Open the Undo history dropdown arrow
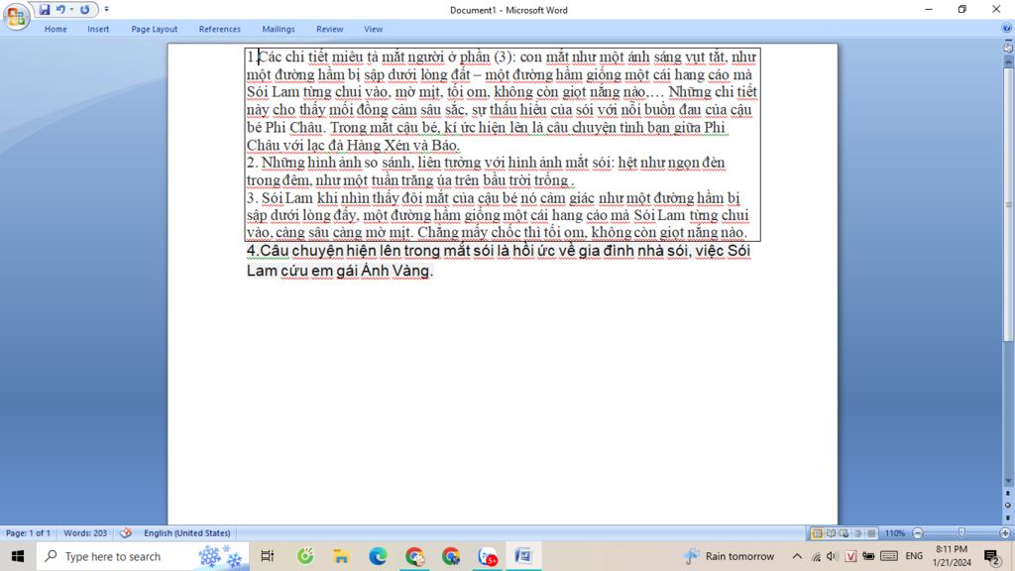This screenshot has width=1015, height=571. [71, 10]
